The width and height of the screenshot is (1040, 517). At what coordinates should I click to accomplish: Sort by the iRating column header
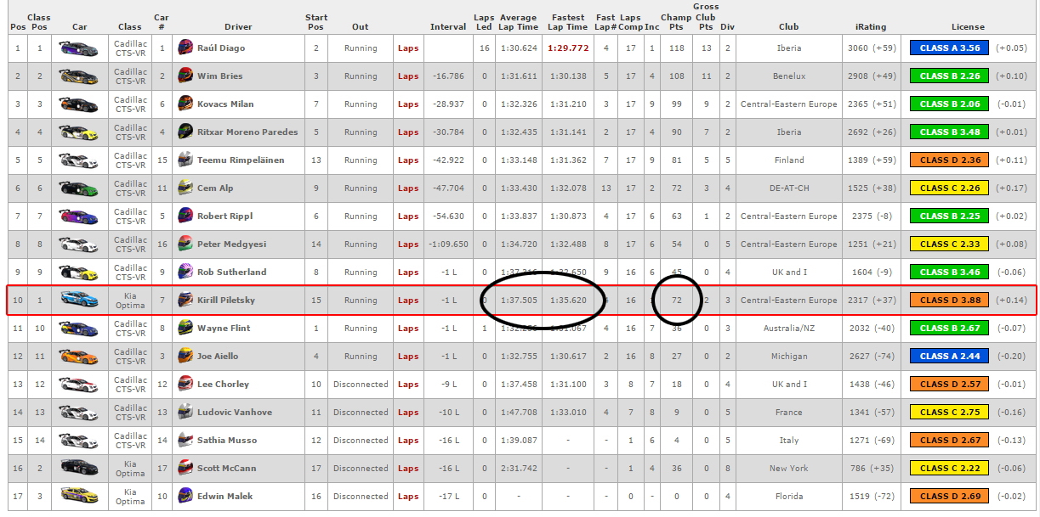click(871, 27)
